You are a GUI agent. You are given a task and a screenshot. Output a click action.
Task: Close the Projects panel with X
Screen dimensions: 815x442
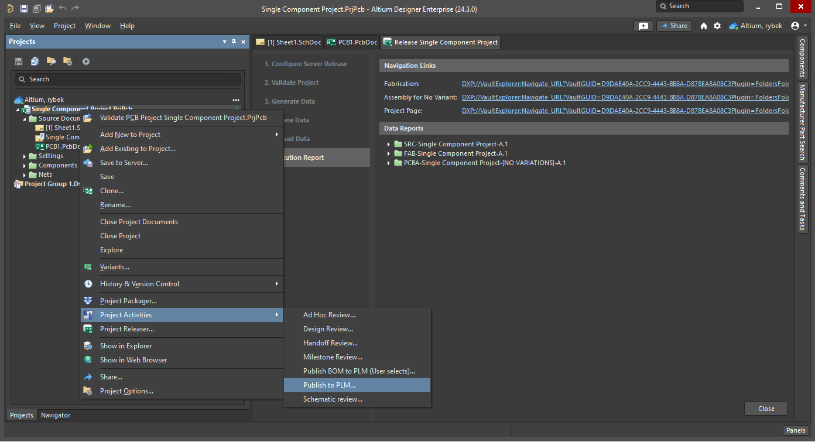244,42
